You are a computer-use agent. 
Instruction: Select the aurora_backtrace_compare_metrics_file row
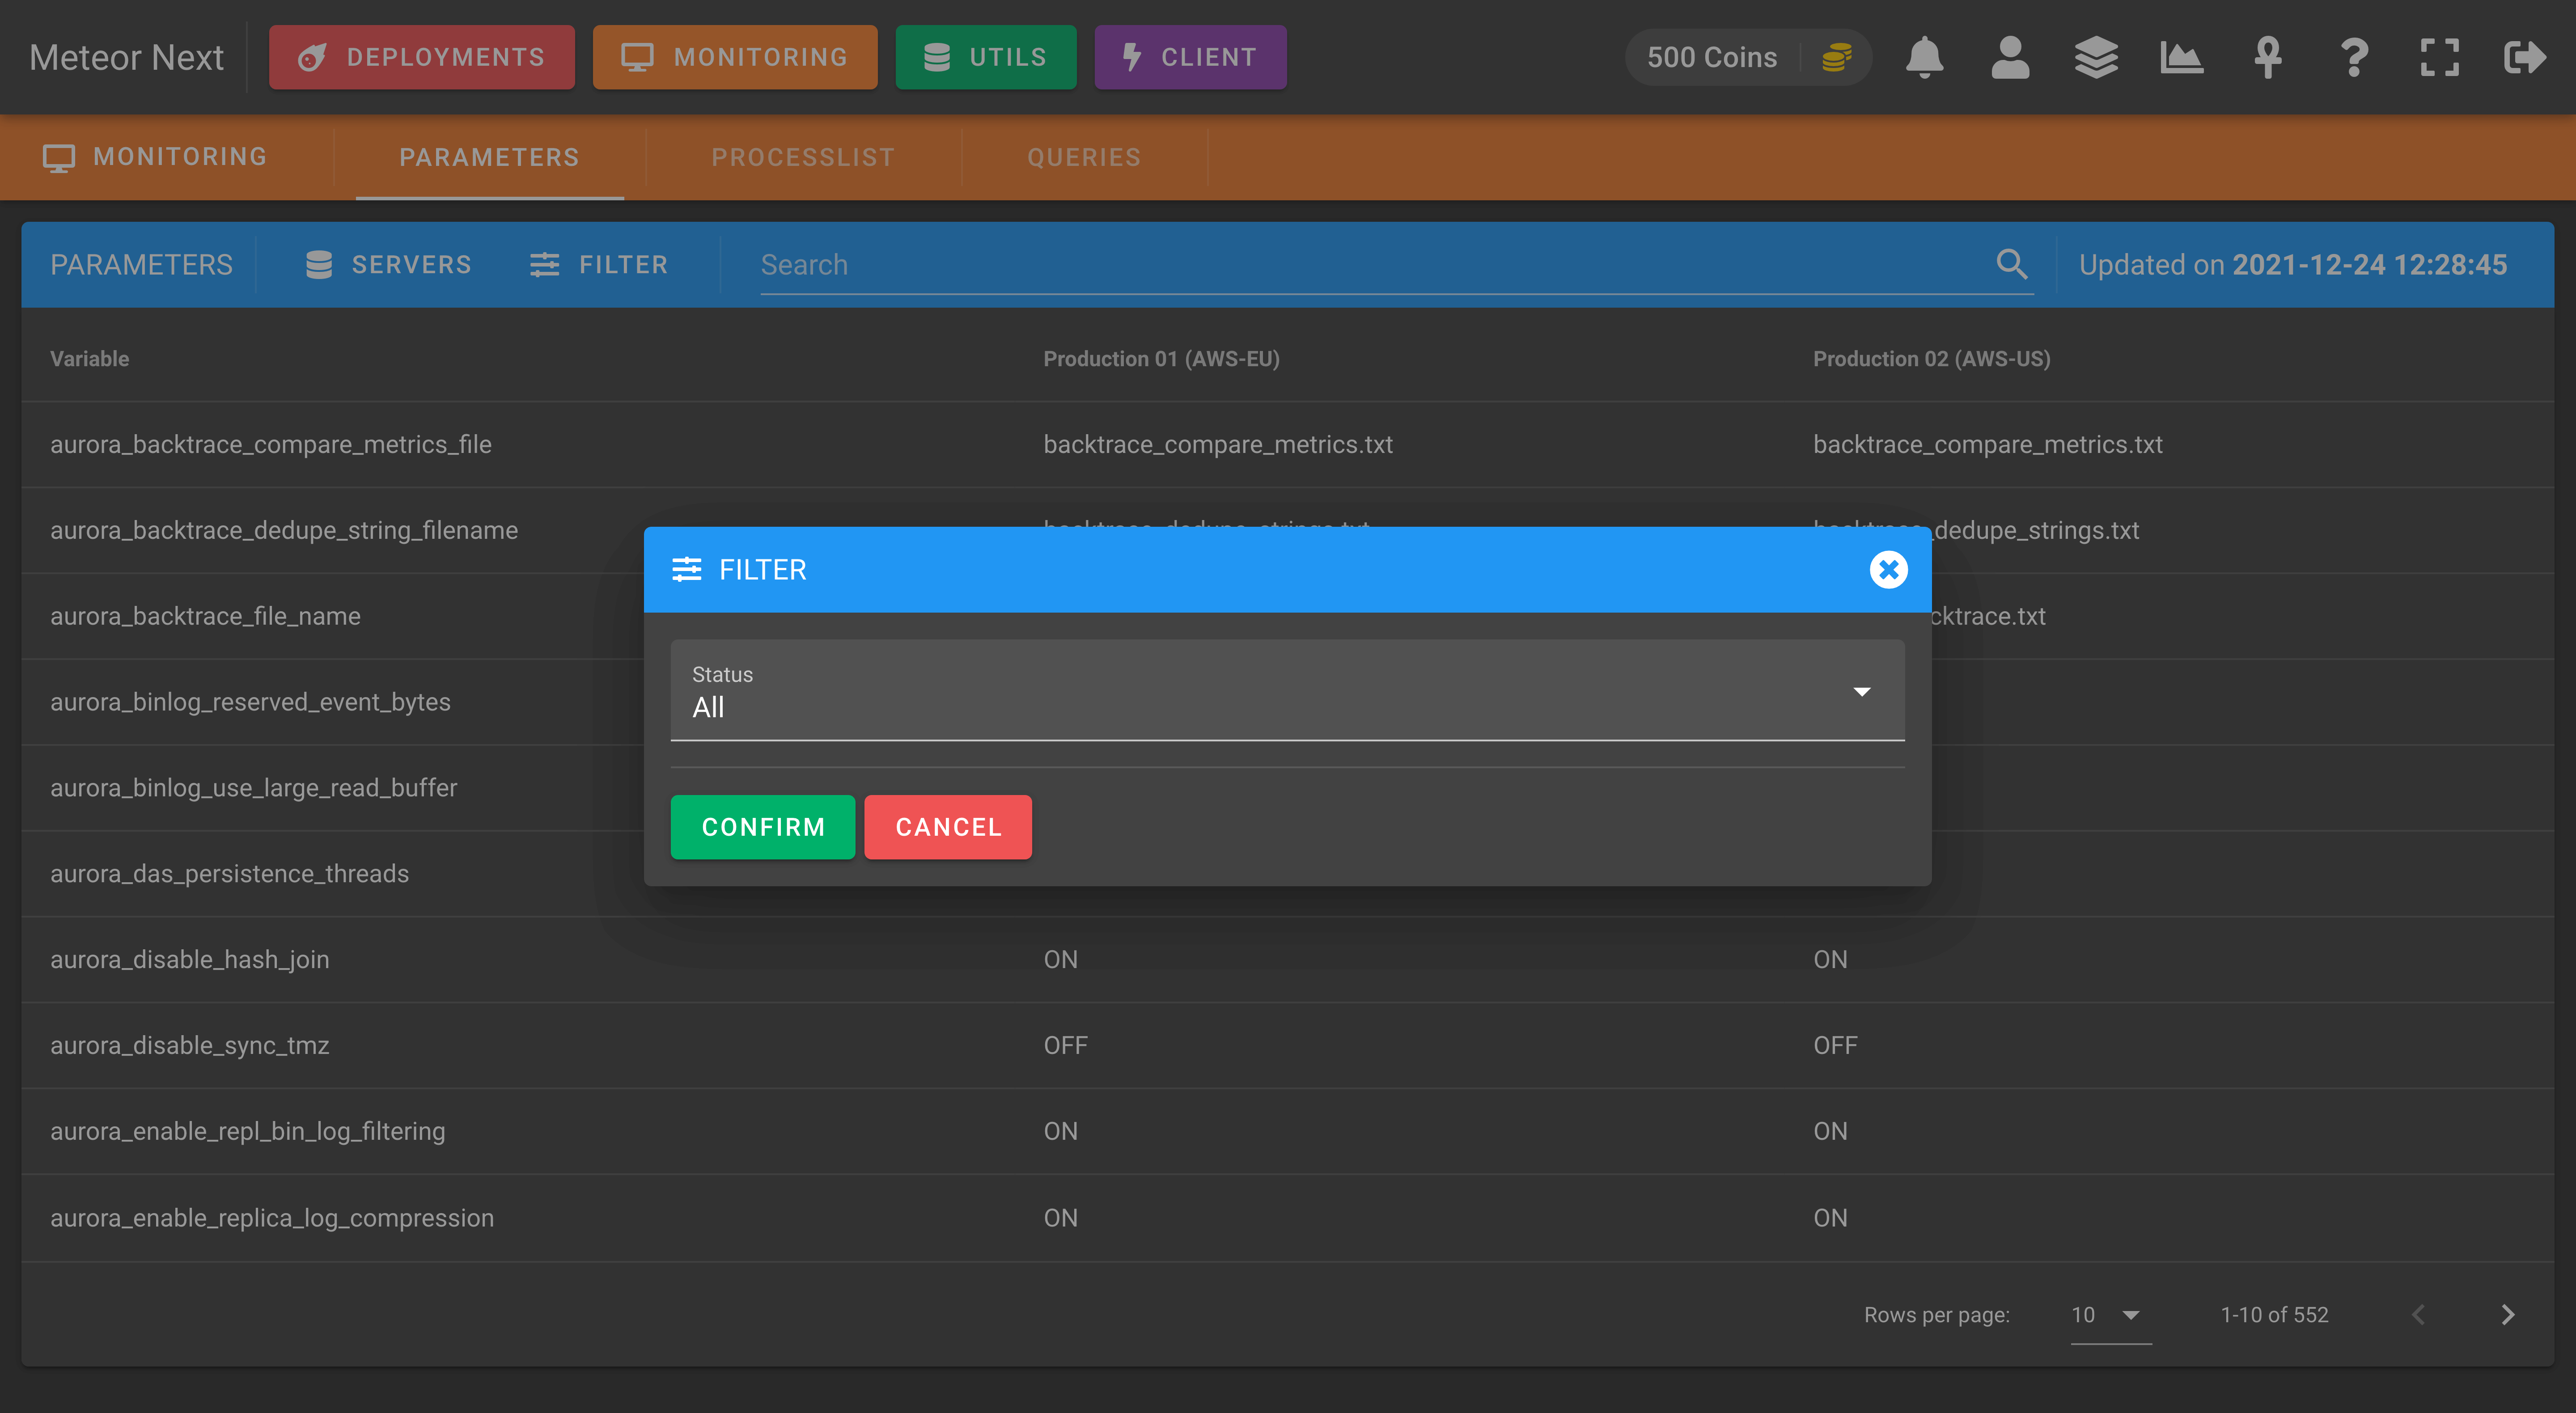[x=1287, y=445]
